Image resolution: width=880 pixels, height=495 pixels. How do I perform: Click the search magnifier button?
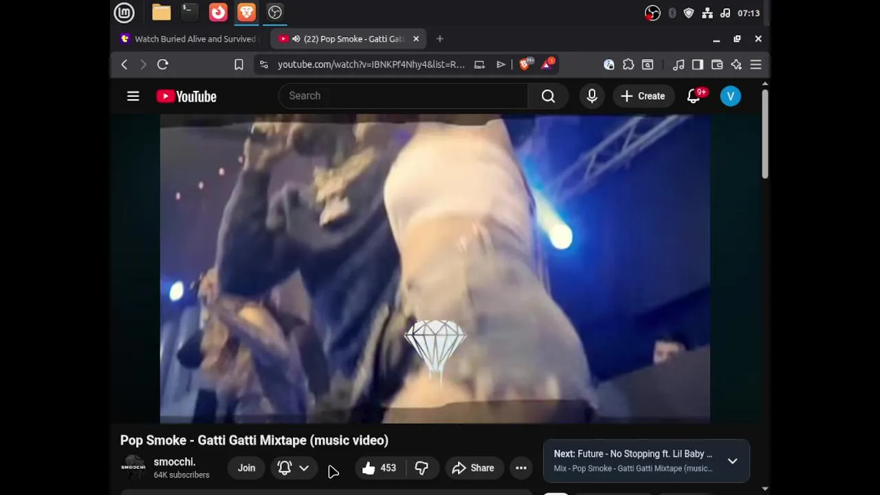tap(548, 96)
